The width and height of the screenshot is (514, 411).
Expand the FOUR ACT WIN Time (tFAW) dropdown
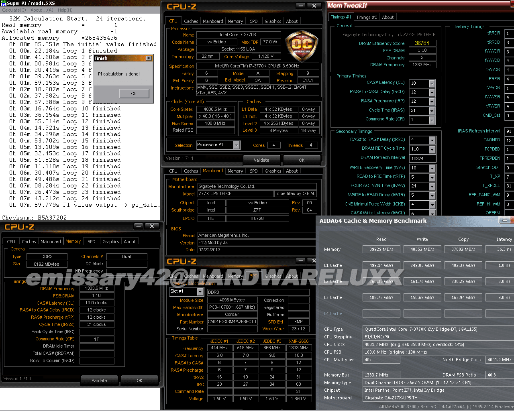[x=432, y=186]
